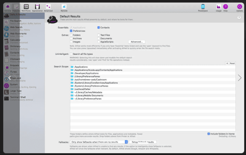246x155 pixels.
Task: Select Web Bookmarks in the sidebar
Action: pyautogui.click(x=24, y=35)
